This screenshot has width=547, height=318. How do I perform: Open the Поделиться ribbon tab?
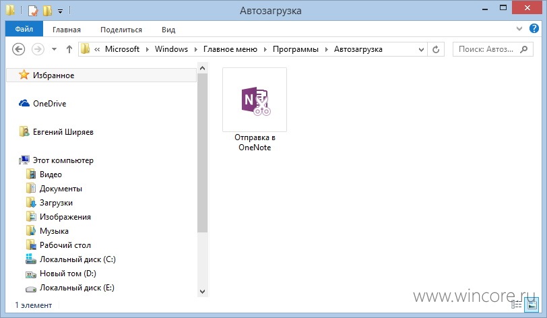point(121,30)
